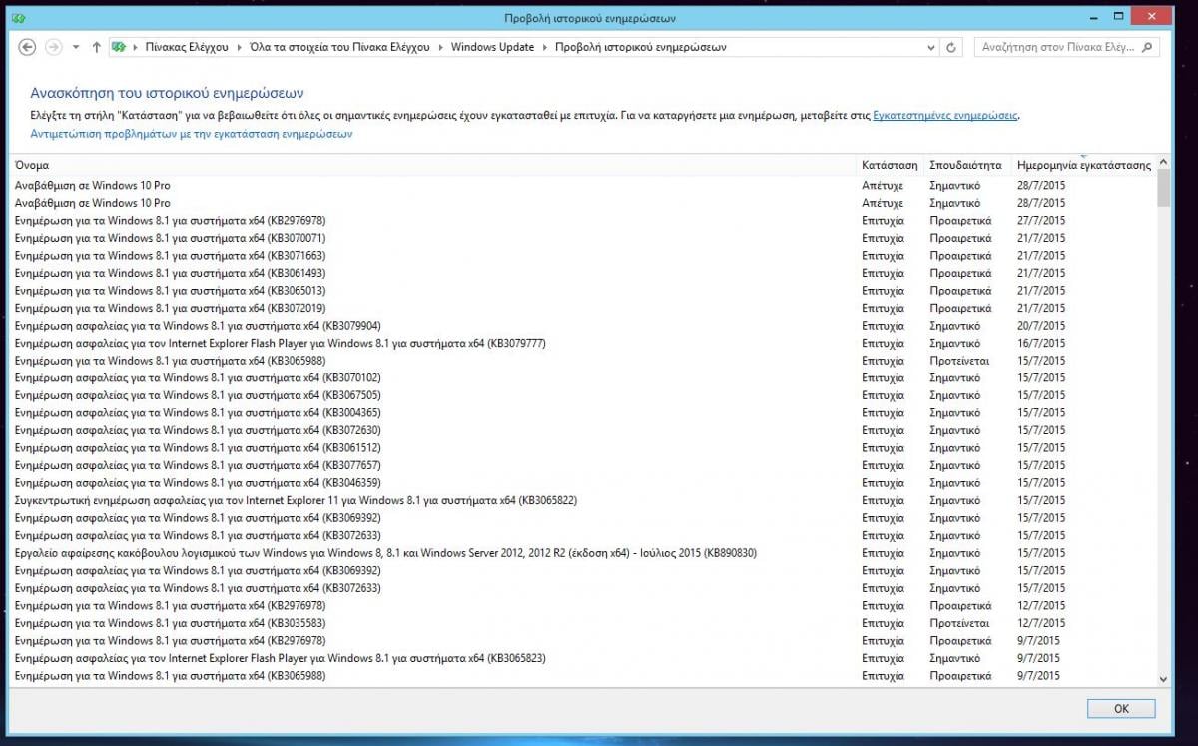Screen dimensions: 1198x746
Task: Select Προβολή ιστορικού ενημερώσεων breadcrumb
Action: [640, 47]
